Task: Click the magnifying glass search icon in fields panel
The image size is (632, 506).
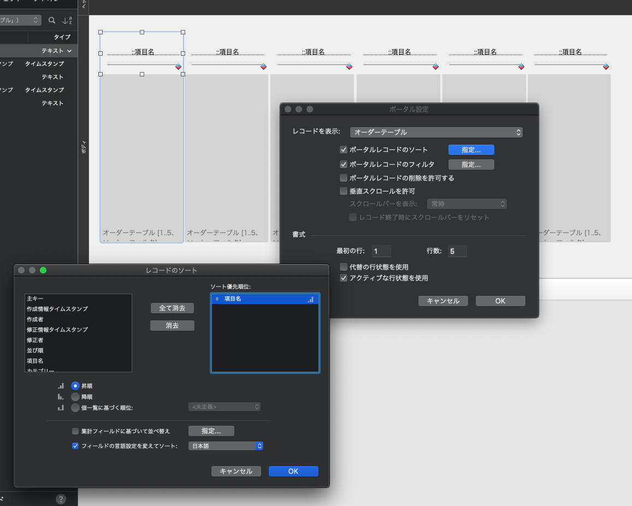Action: tap(52, 20)
